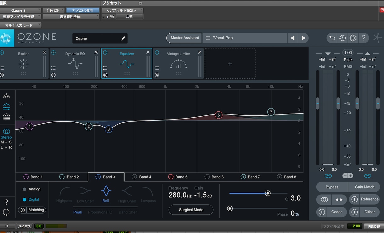The width and height of the screenshot is (384, 233).
Task: Open the 選択範囲全体 dropdown
Action: 71,16
